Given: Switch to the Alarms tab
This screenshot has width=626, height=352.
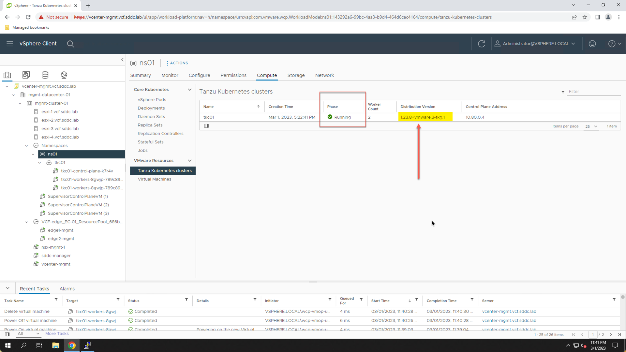Looking at the screenshot, I should tap(67, 289).
